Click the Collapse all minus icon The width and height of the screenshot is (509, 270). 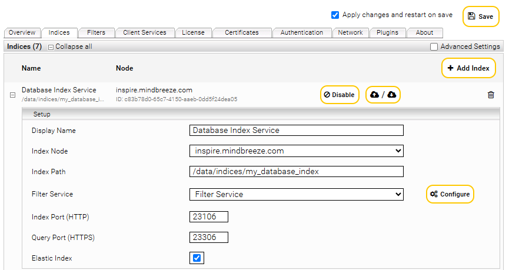(51, 48)
